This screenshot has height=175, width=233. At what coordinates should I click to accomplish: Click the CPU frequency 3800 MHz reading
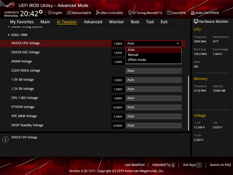coord(200,41)
